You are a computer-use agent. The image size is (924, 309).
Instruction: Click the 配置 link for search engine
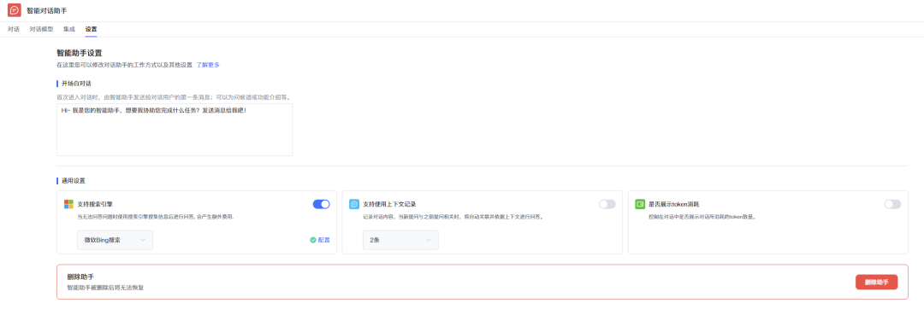(x=324, y=240)
